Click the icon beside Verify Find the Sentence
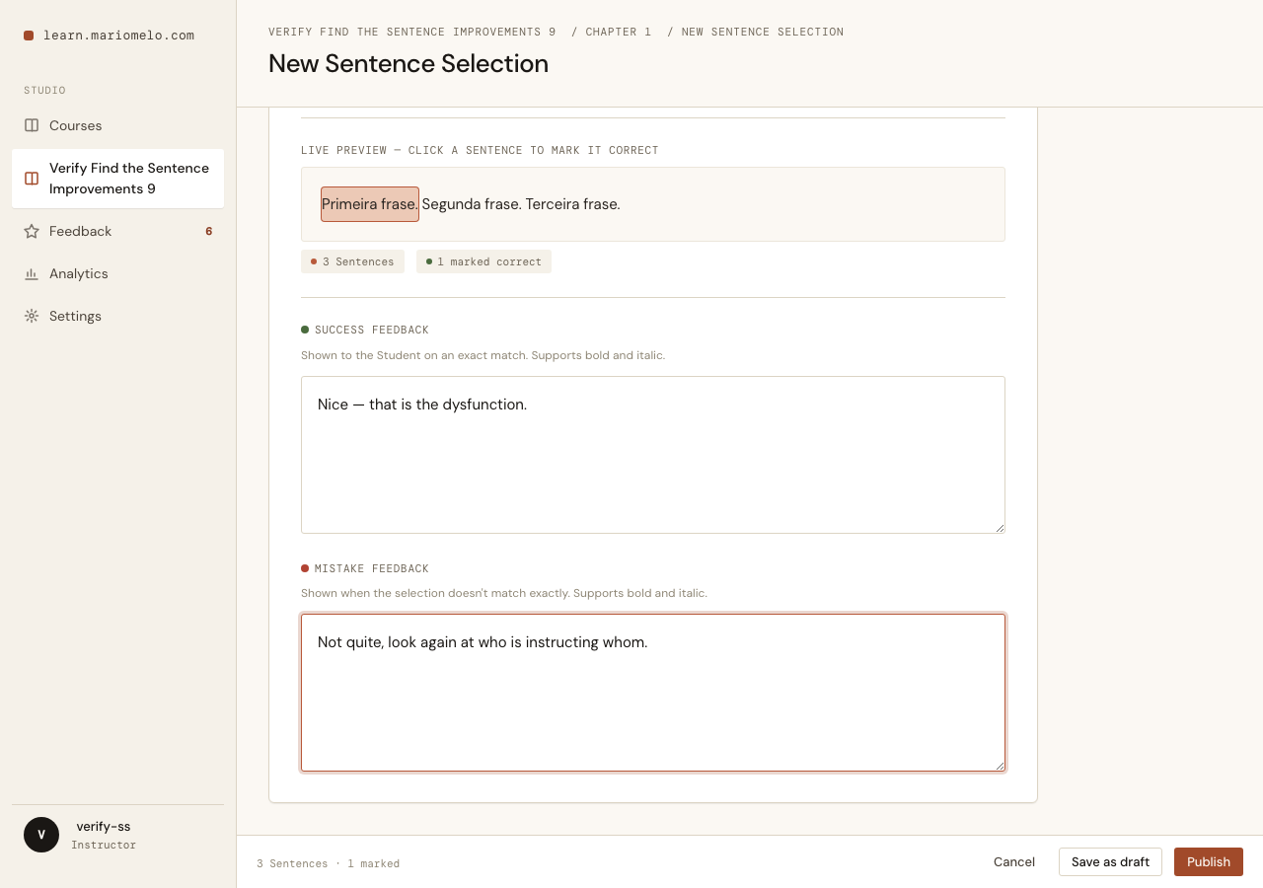 click(x=32, y=179)
